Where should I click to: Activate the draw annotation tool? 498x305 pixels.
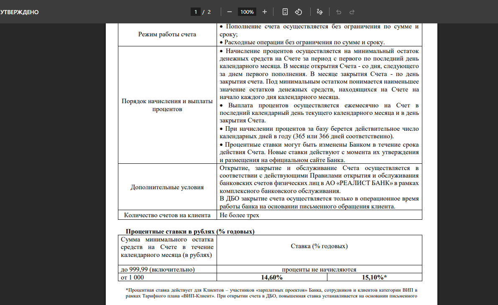pos(320,12)
